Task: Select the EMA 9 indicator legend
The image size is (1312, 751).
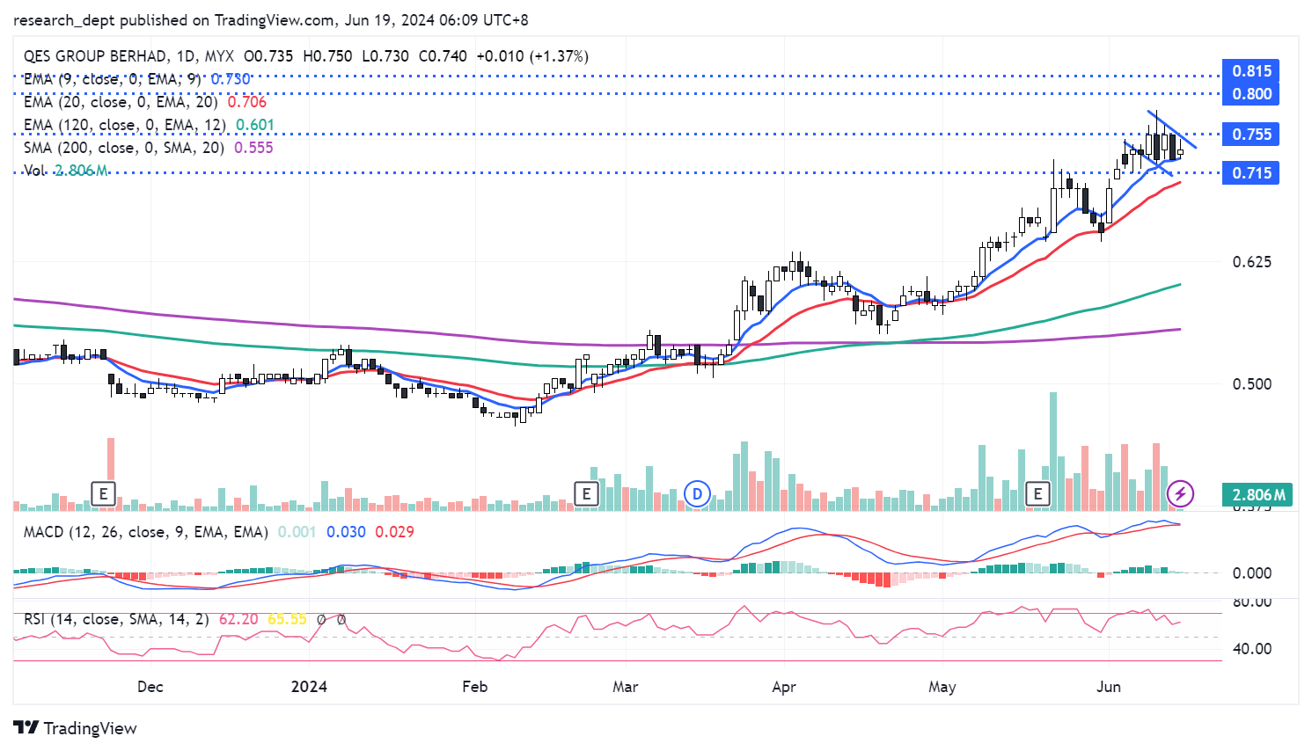Action: click(x=112, y=79)
